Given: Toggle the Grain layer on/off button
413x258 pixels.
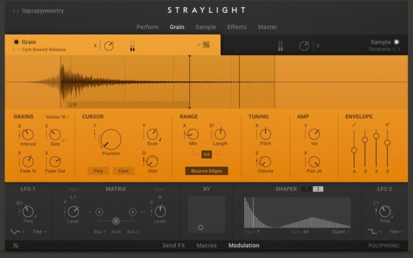Looking at the screenshot, I should 17,42.
